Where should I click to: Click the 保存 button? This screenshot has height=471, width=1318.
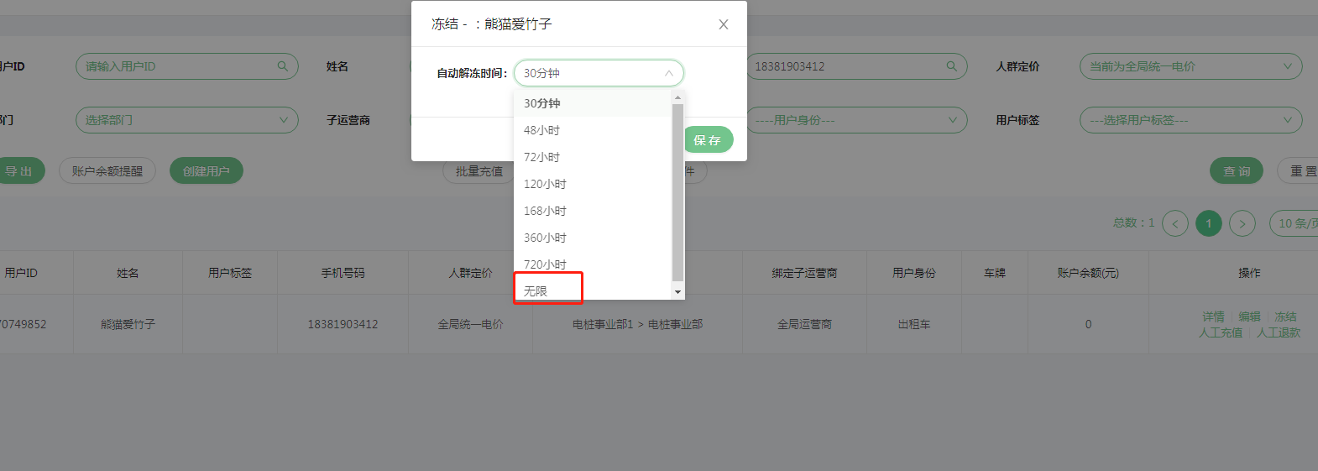pos(708,140)
